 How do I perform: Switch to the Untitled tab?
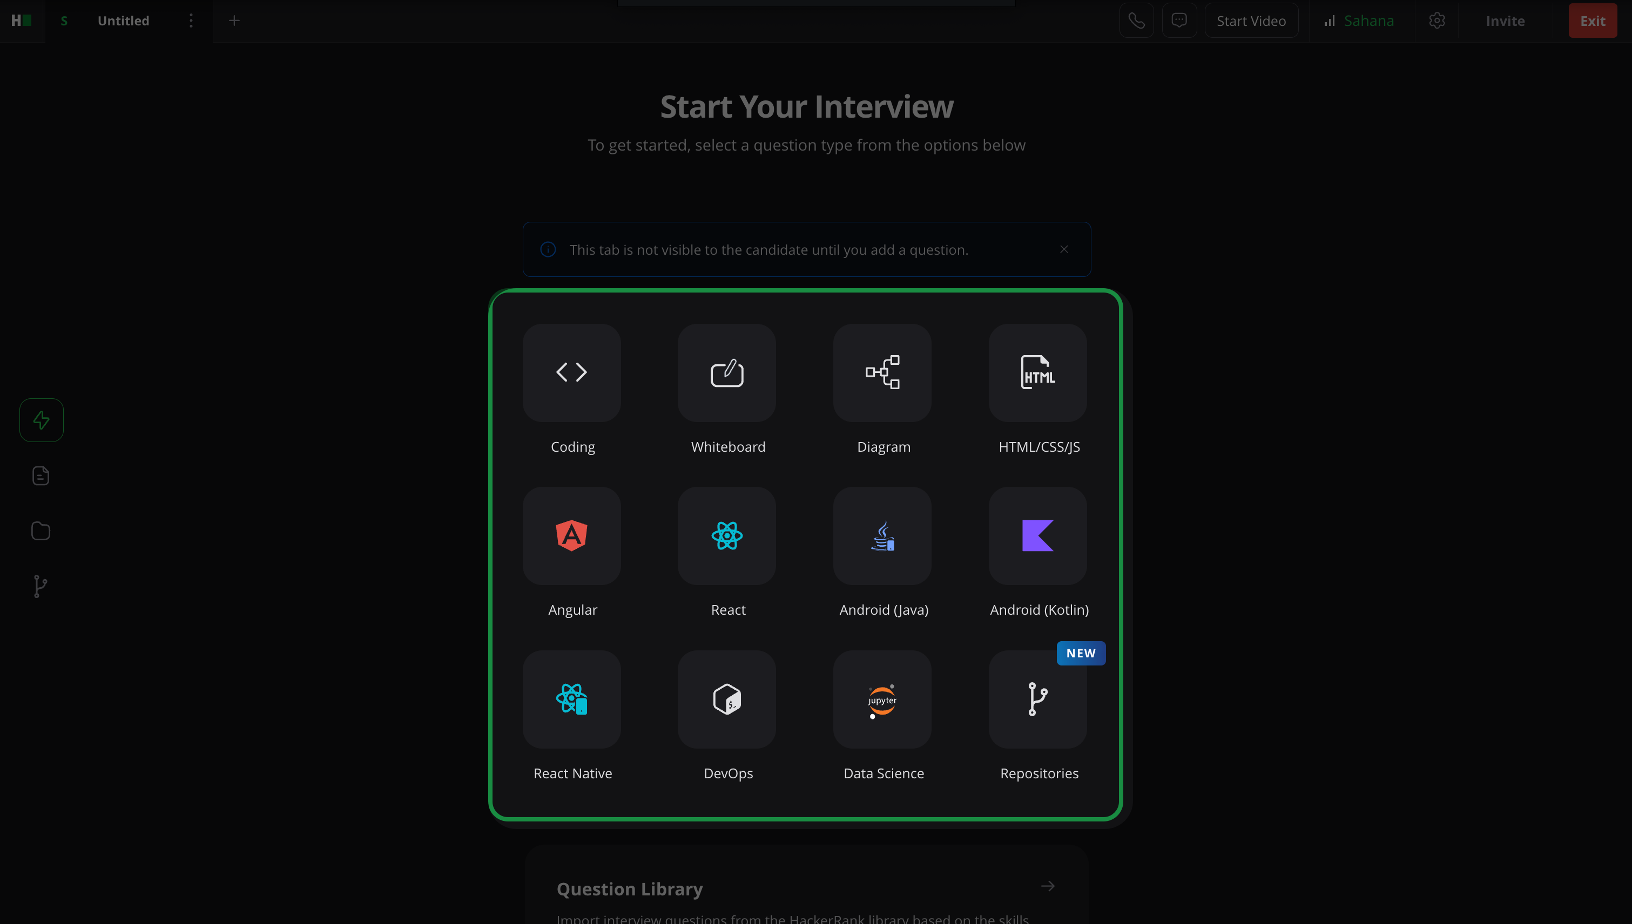[x=123, y=21]
